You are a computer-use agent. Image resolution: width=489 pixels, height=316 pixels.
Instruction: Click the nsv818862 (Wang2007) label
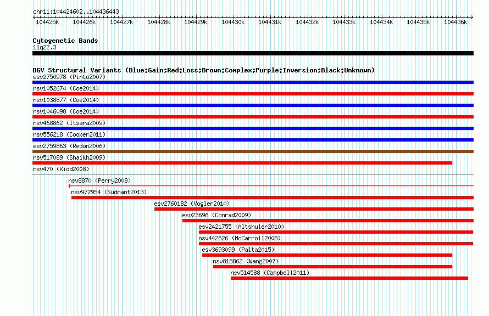[246, 261]
